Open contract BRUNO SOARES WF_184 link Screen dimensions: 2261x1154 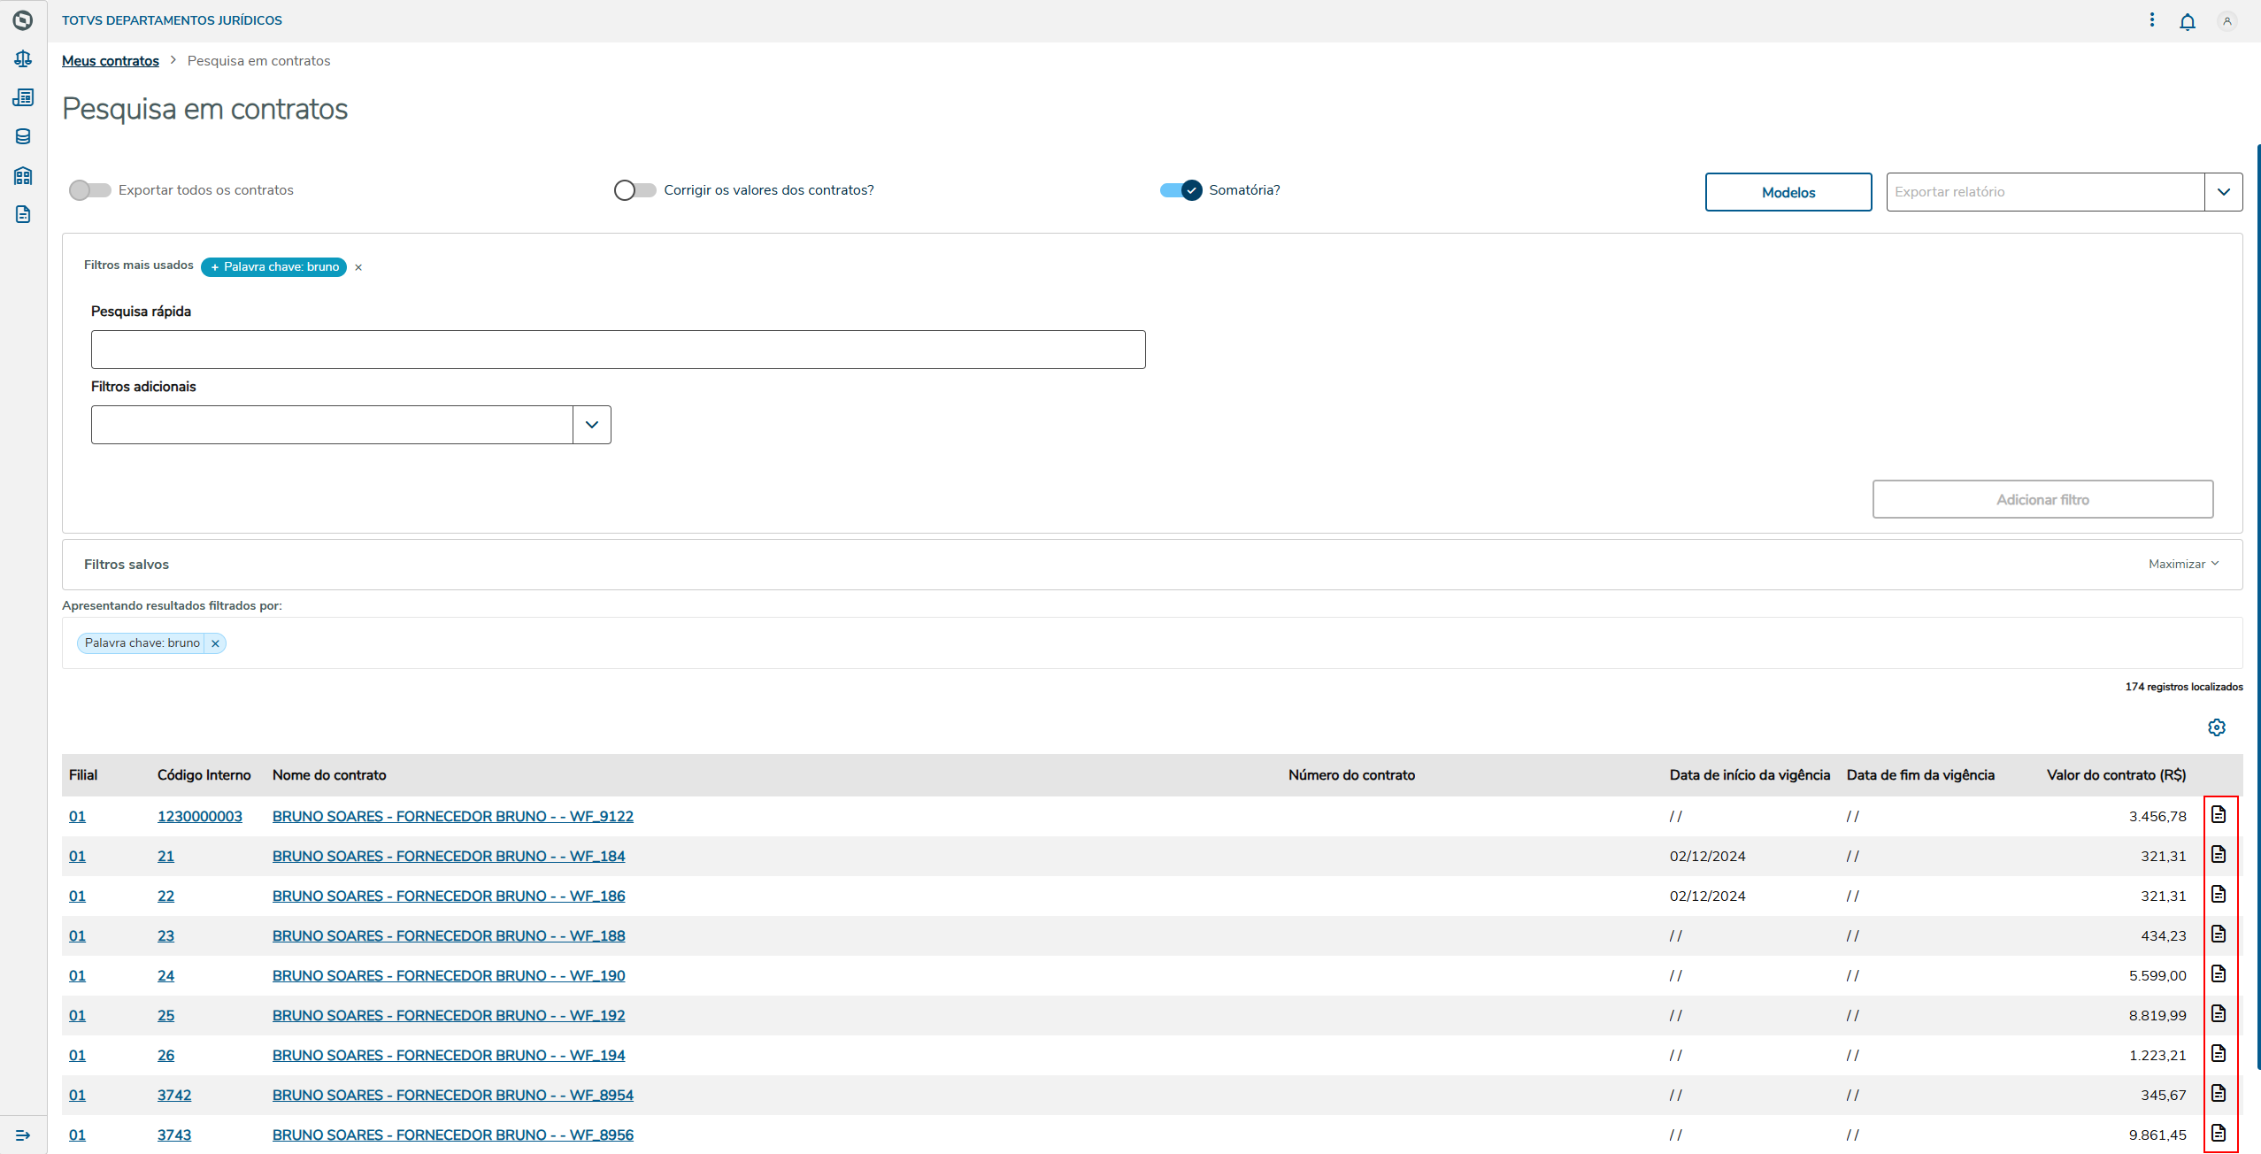tap(448, 856)
